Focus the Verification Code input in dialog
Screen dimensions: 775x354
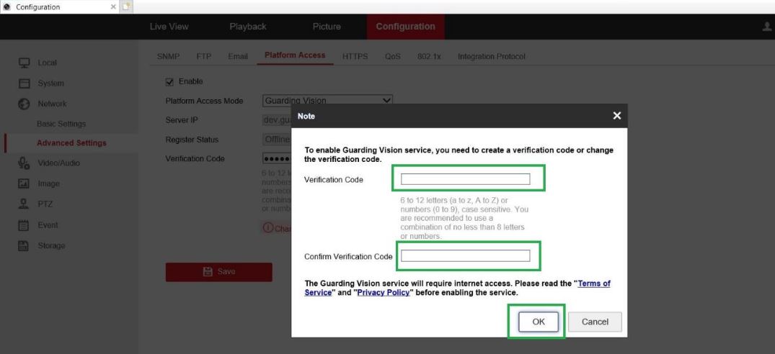(465, 179)
